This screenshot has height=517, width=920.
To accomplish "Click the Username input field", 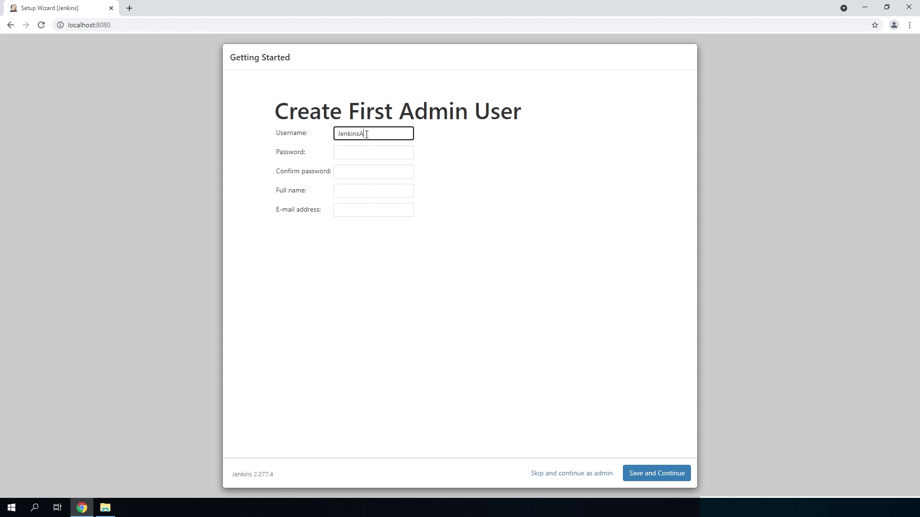I will 373,134.
